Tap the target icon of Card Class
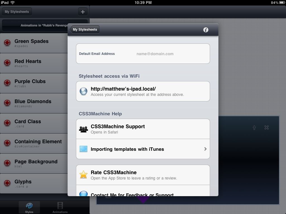Image resolution: width=286 pixels, height=214 pixels. pyautogui.click(x=7, y=123)
